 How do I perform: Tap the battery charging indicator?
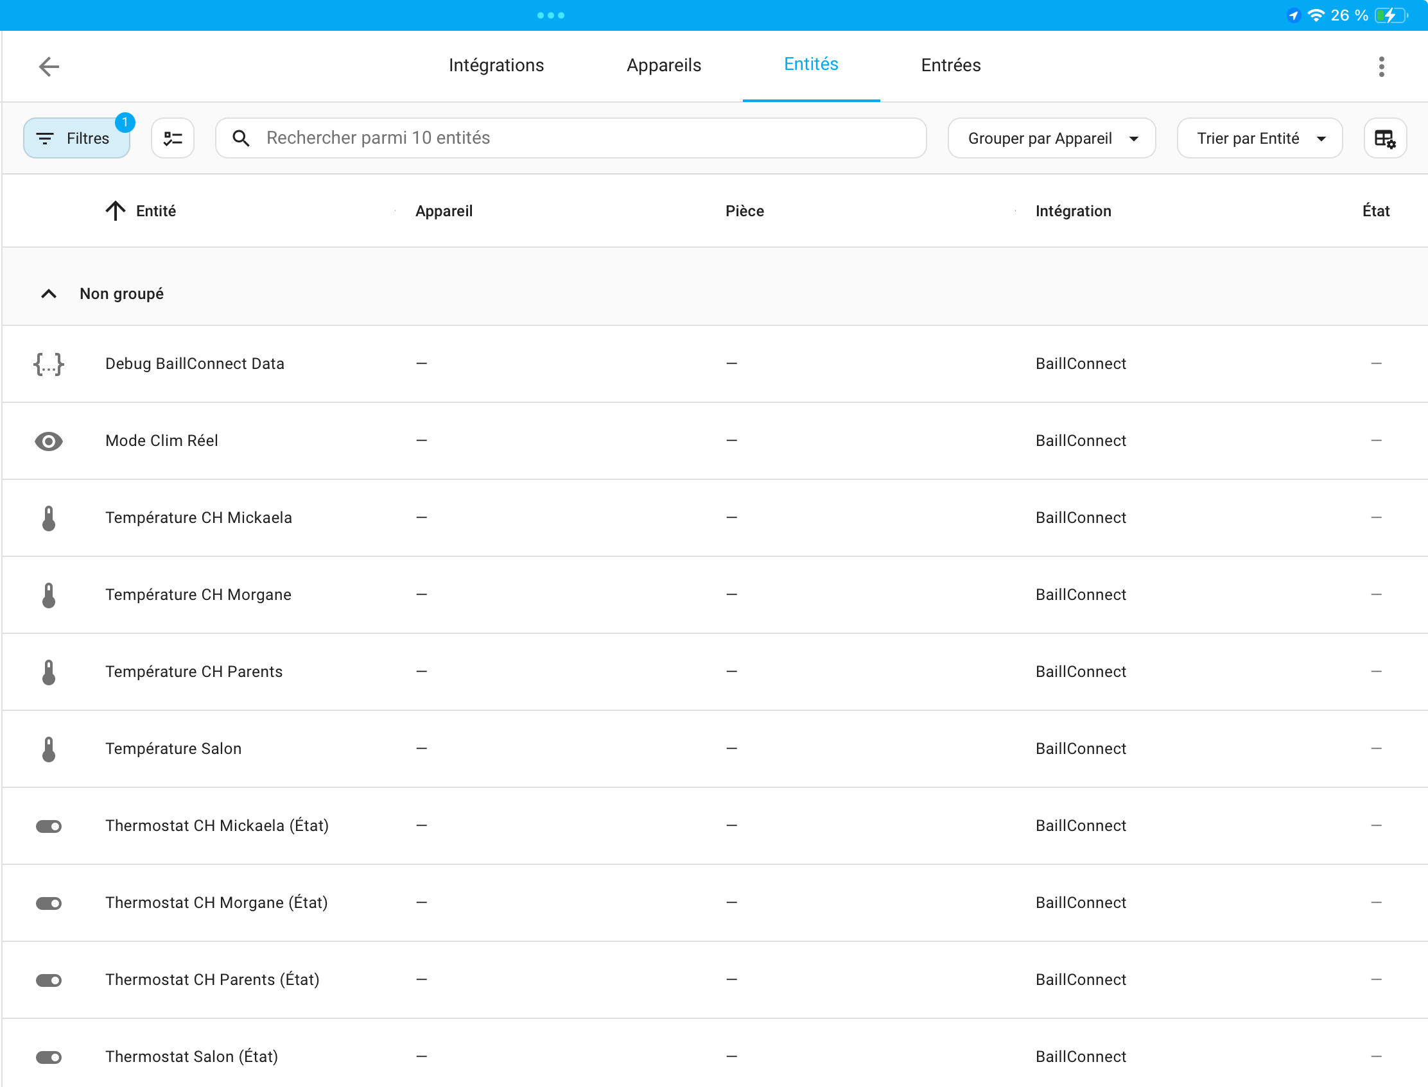click(1392, 15)
